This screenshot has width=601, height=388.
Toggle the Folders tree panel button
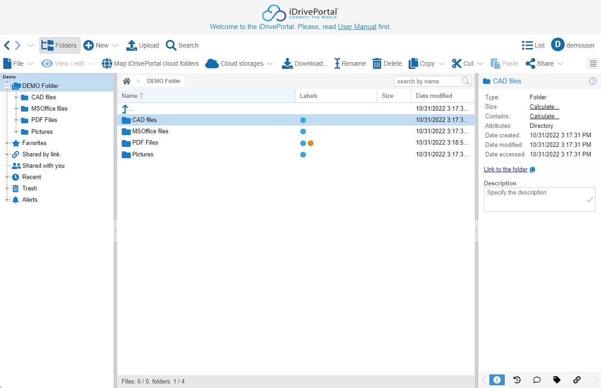pyautogui.click(x=60, y=45)
